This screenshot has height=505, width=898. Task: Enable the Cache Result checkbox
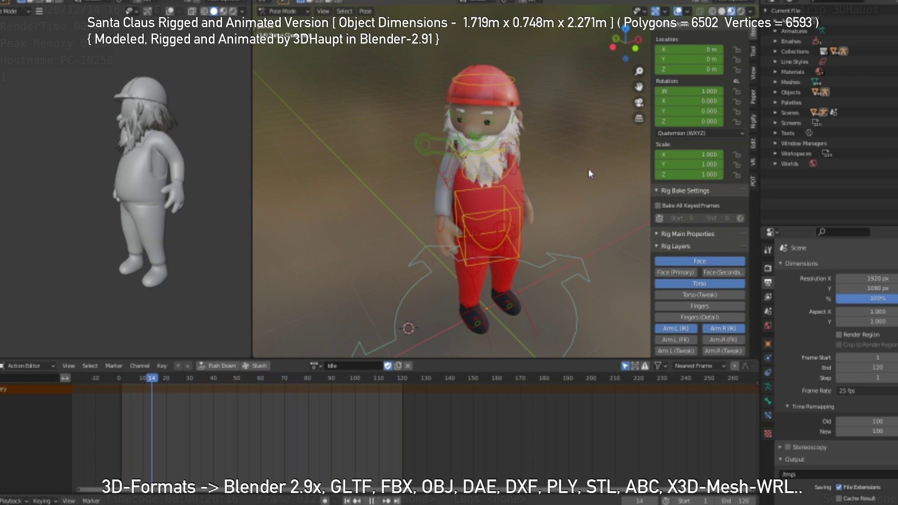coord(839,498)
